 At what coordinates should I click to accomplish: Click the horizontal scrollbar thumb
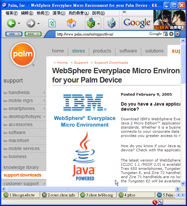pyautogui.click(x=67, y=189)
